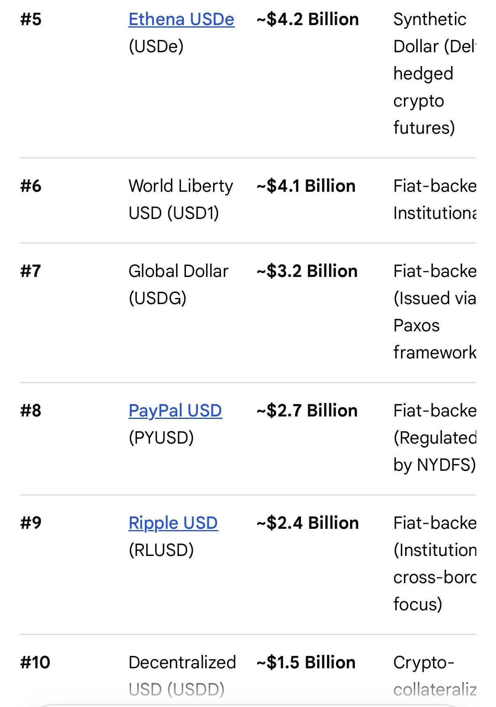This screenshot has width=496, height=707.
Task: Click the Global Dollar (USDG) name
Action: (x=178, y=285)
